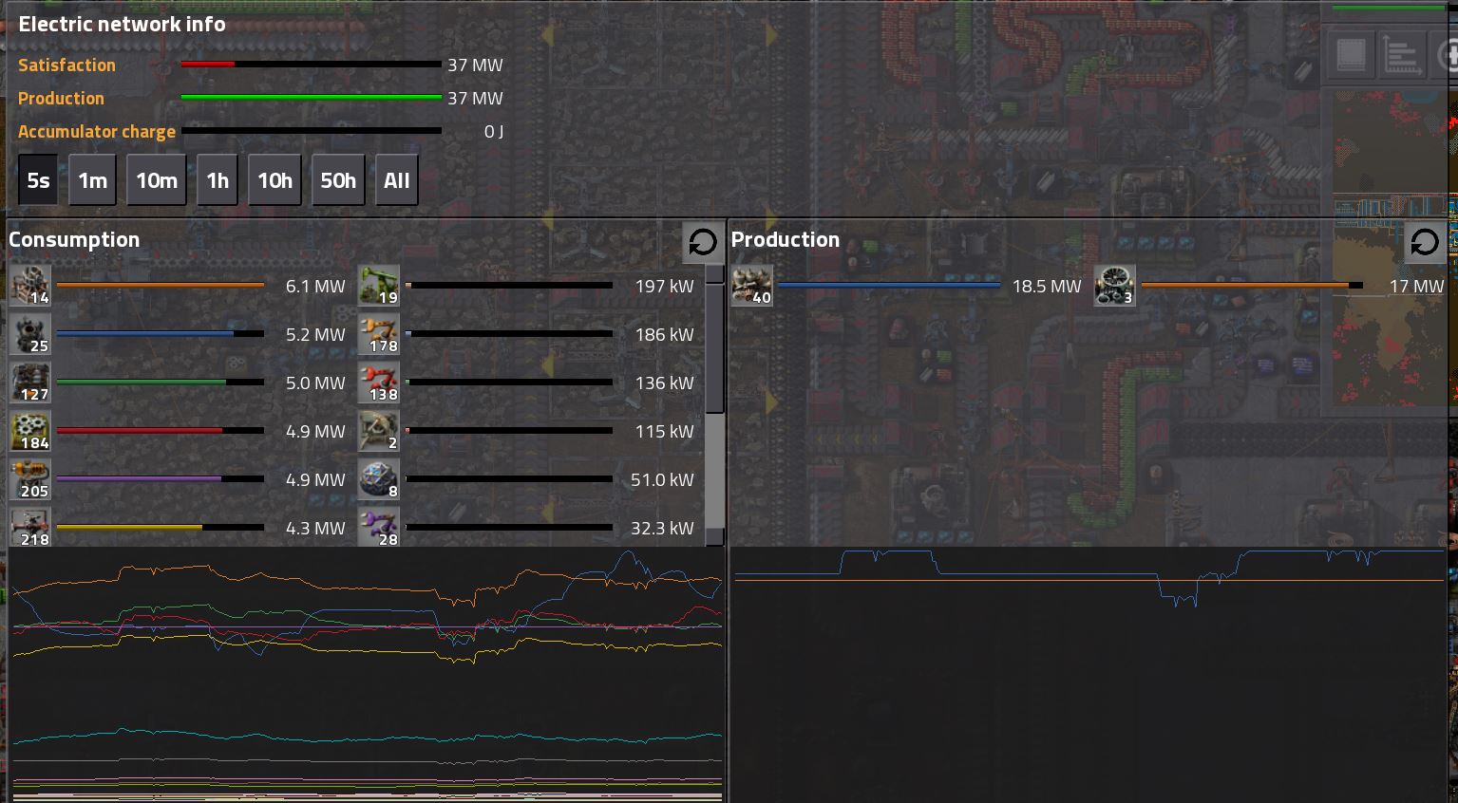The width and height of the screenshot is (1458, 803).
Task: Click the red 4.9 MW consumption bar
Action: (161, 430)
